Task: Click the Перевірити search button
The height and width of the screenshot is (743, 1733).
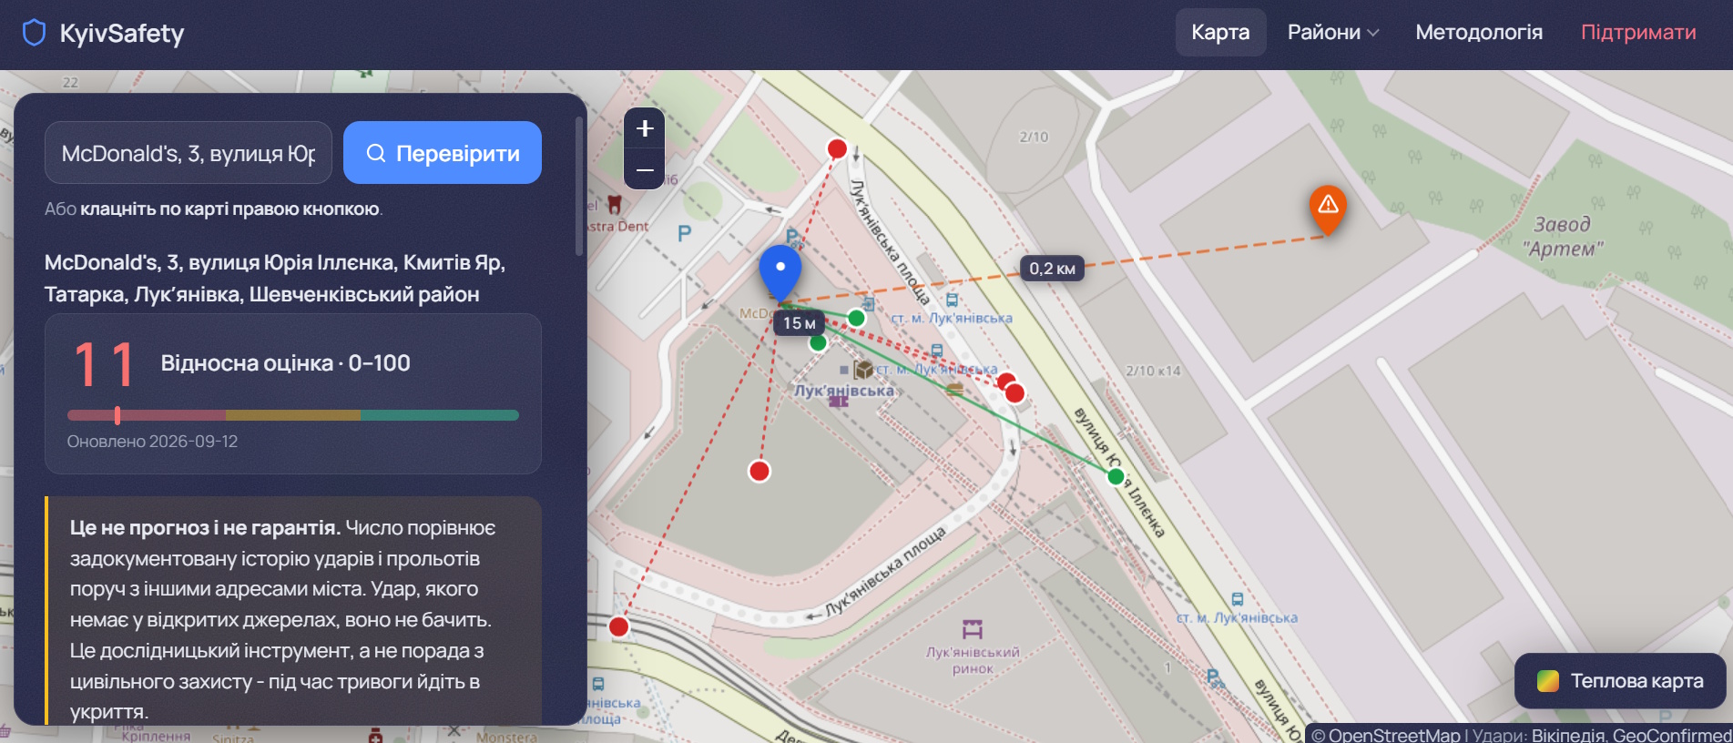Action: 443,153
